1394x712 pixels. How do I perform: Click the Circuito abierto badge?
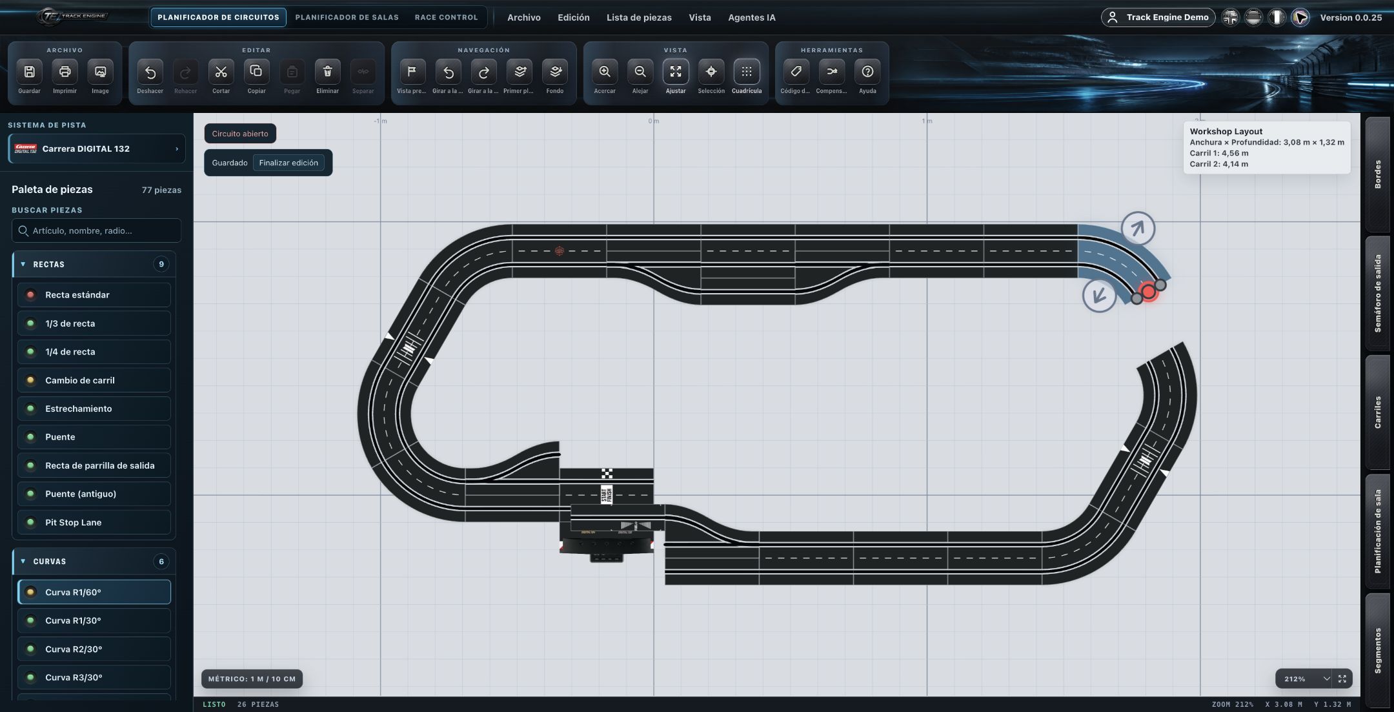tap(240, 134)
